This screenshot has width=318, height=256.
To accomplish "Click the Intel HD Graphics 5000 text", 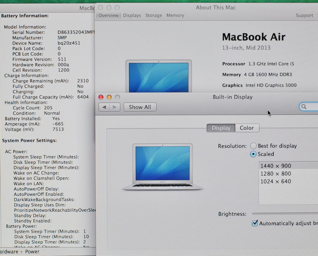I will [x=271, y=85].
